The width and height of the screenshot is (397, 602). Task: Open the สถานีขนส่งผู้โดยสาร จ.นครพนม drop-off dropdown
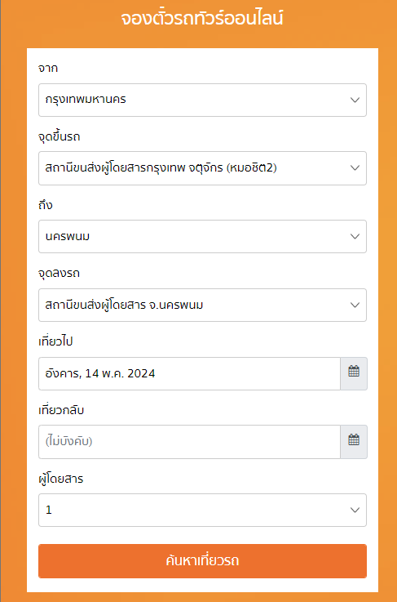(202, 305)
